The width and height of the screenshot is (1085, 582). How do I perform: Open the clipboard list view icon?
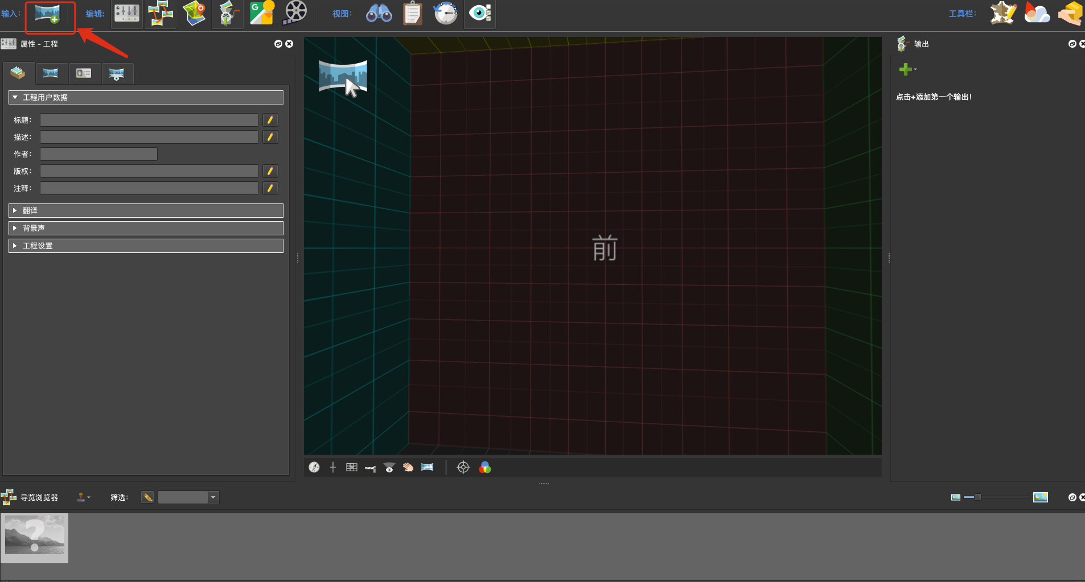pos(412,14)
